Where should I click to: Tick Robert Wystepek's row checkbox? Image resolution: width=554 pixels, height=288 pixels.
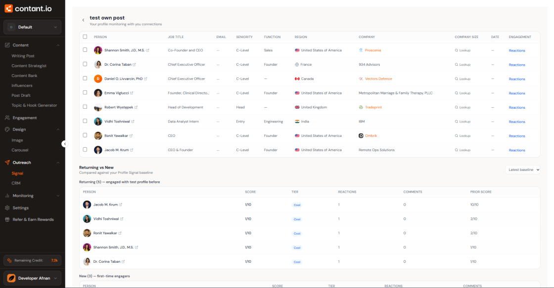pyautogui.click(x=85, y=107)
